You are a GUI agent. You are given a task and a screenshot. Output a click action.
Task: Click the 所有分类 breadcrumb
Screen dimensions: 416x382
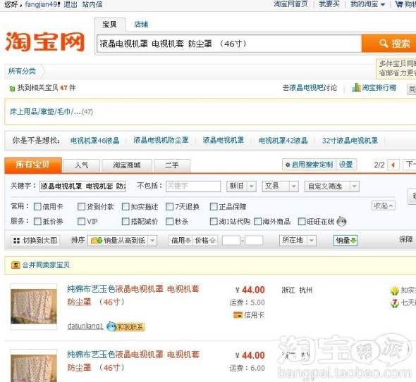pos(22,71)
